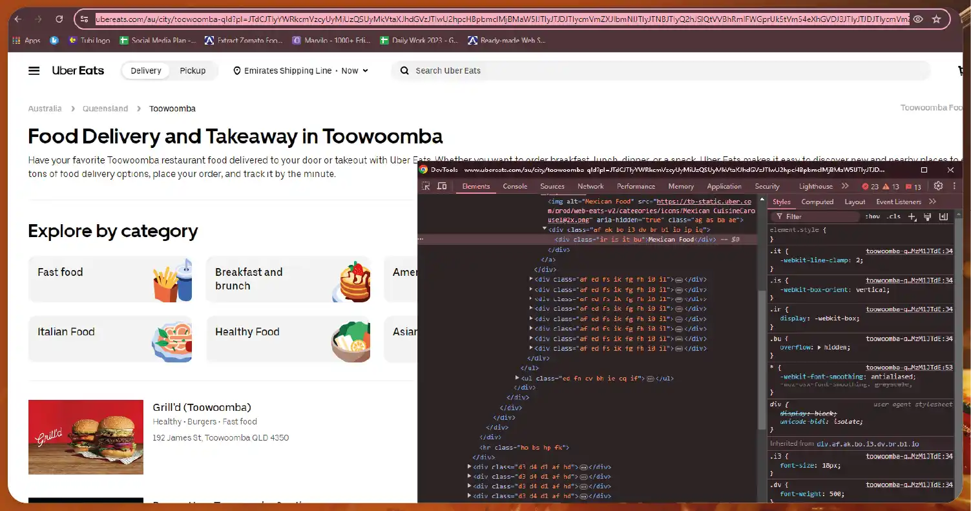Open the DevTools Application tab
The image size is (971, 511).
(724, 186)
